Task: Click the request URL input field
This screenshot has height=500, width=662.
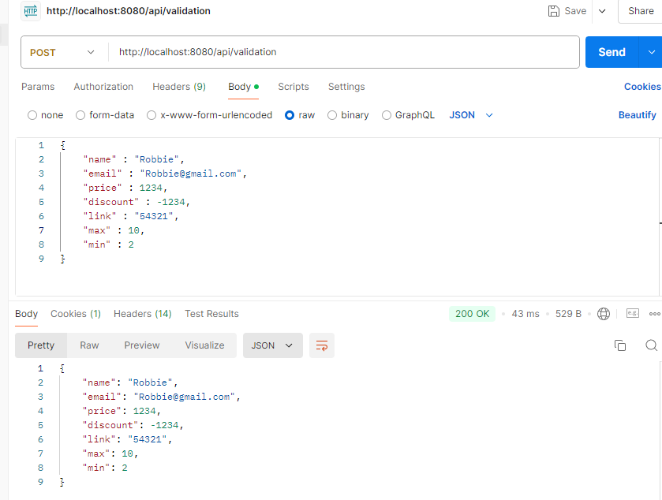Action: (344, 52)
